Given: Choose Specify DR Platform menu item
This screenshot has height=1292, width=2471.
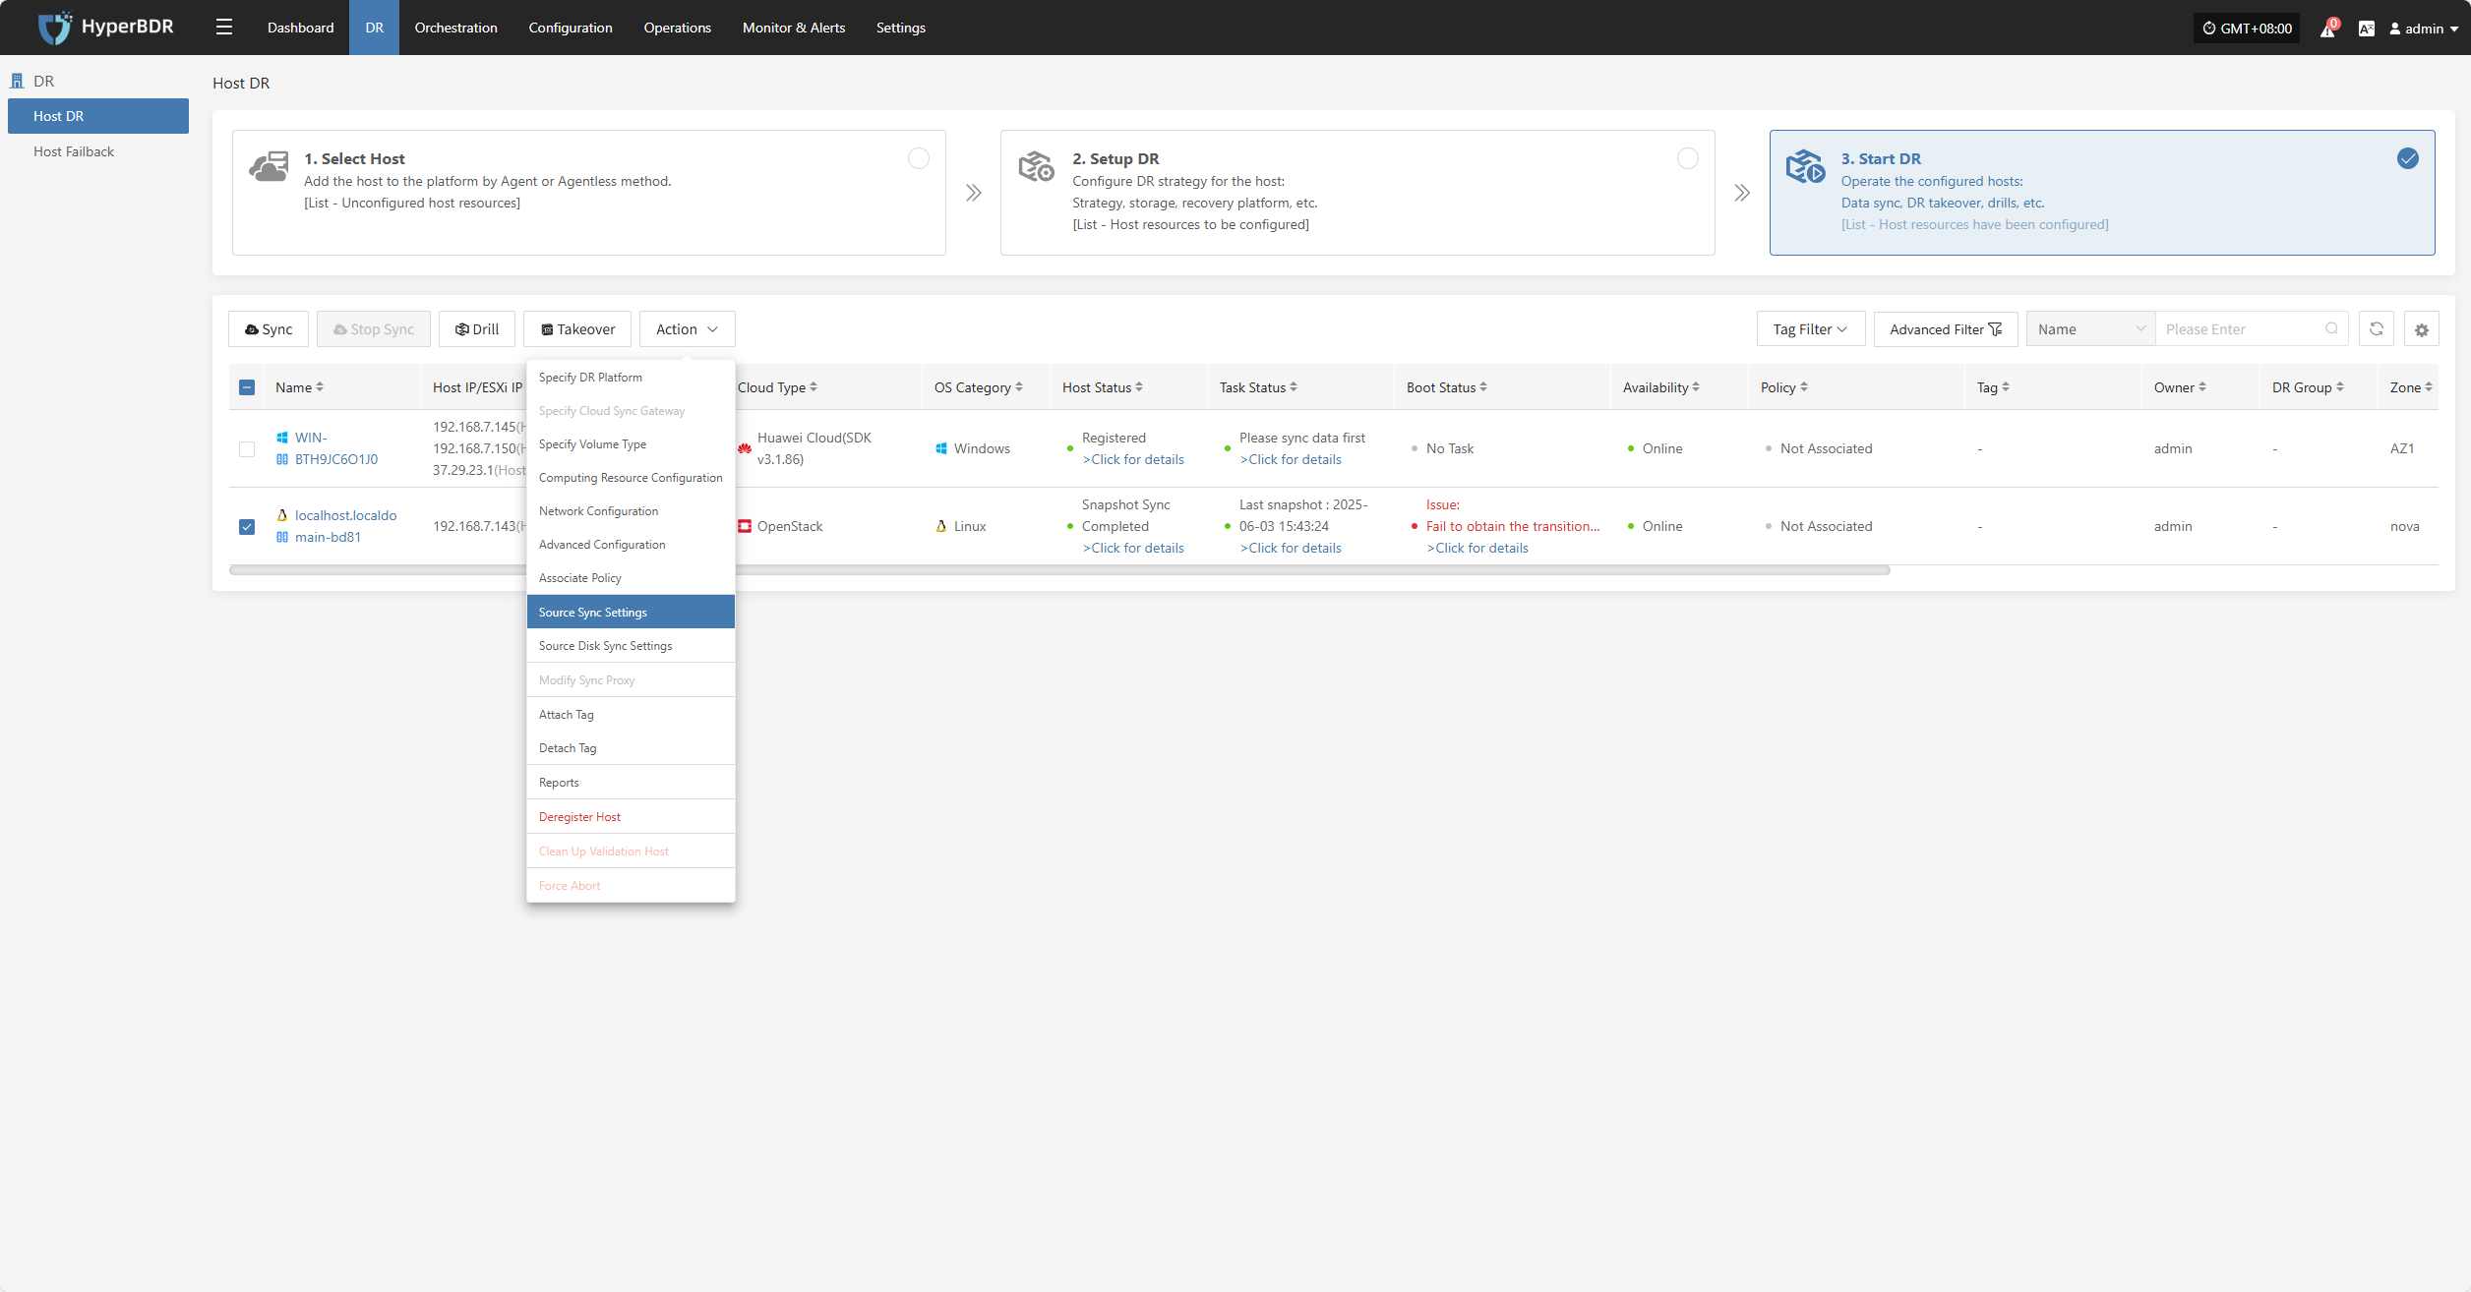Looking at the screenshot, I should click(x=631, y=378).
